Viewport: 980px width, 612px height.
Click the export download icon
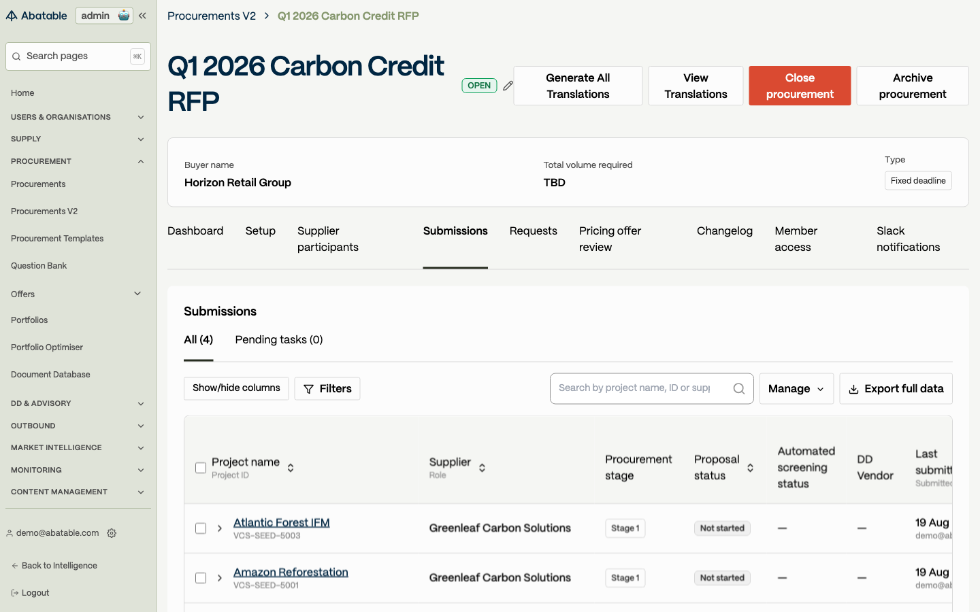pyautogui.click(x=853, y=389)
